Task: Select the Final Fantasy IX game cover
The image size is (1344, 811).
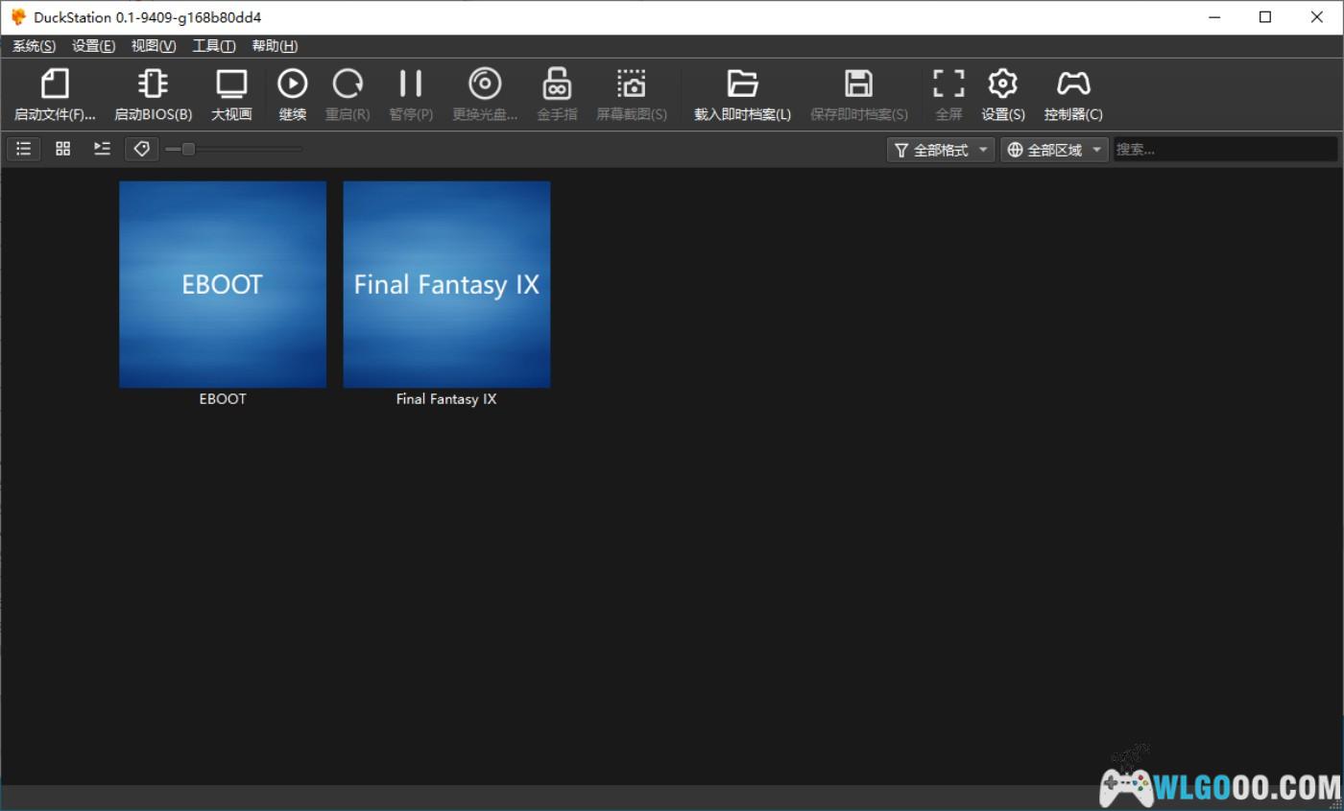Action: click(446, 284)
